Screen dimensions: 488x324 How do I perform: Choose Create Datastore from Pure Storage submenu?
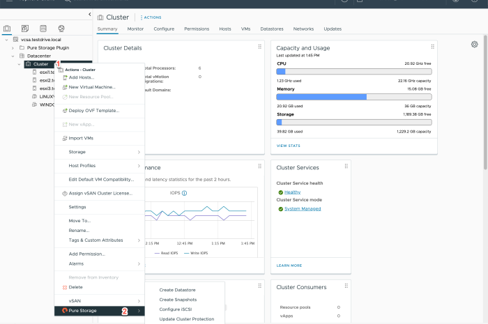[177, 290]
